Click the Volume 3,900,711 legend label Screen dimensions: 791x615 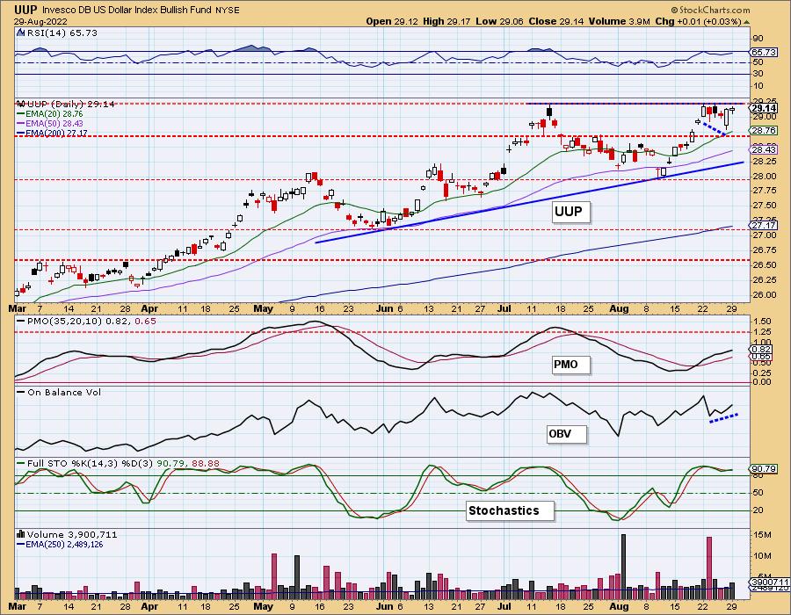(72, 534)
